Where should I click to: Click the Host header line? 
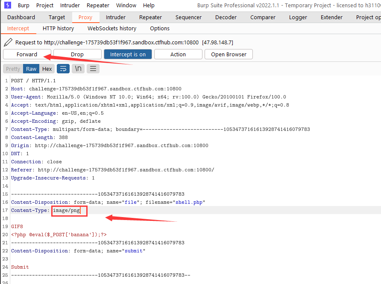tap(96, 89)
